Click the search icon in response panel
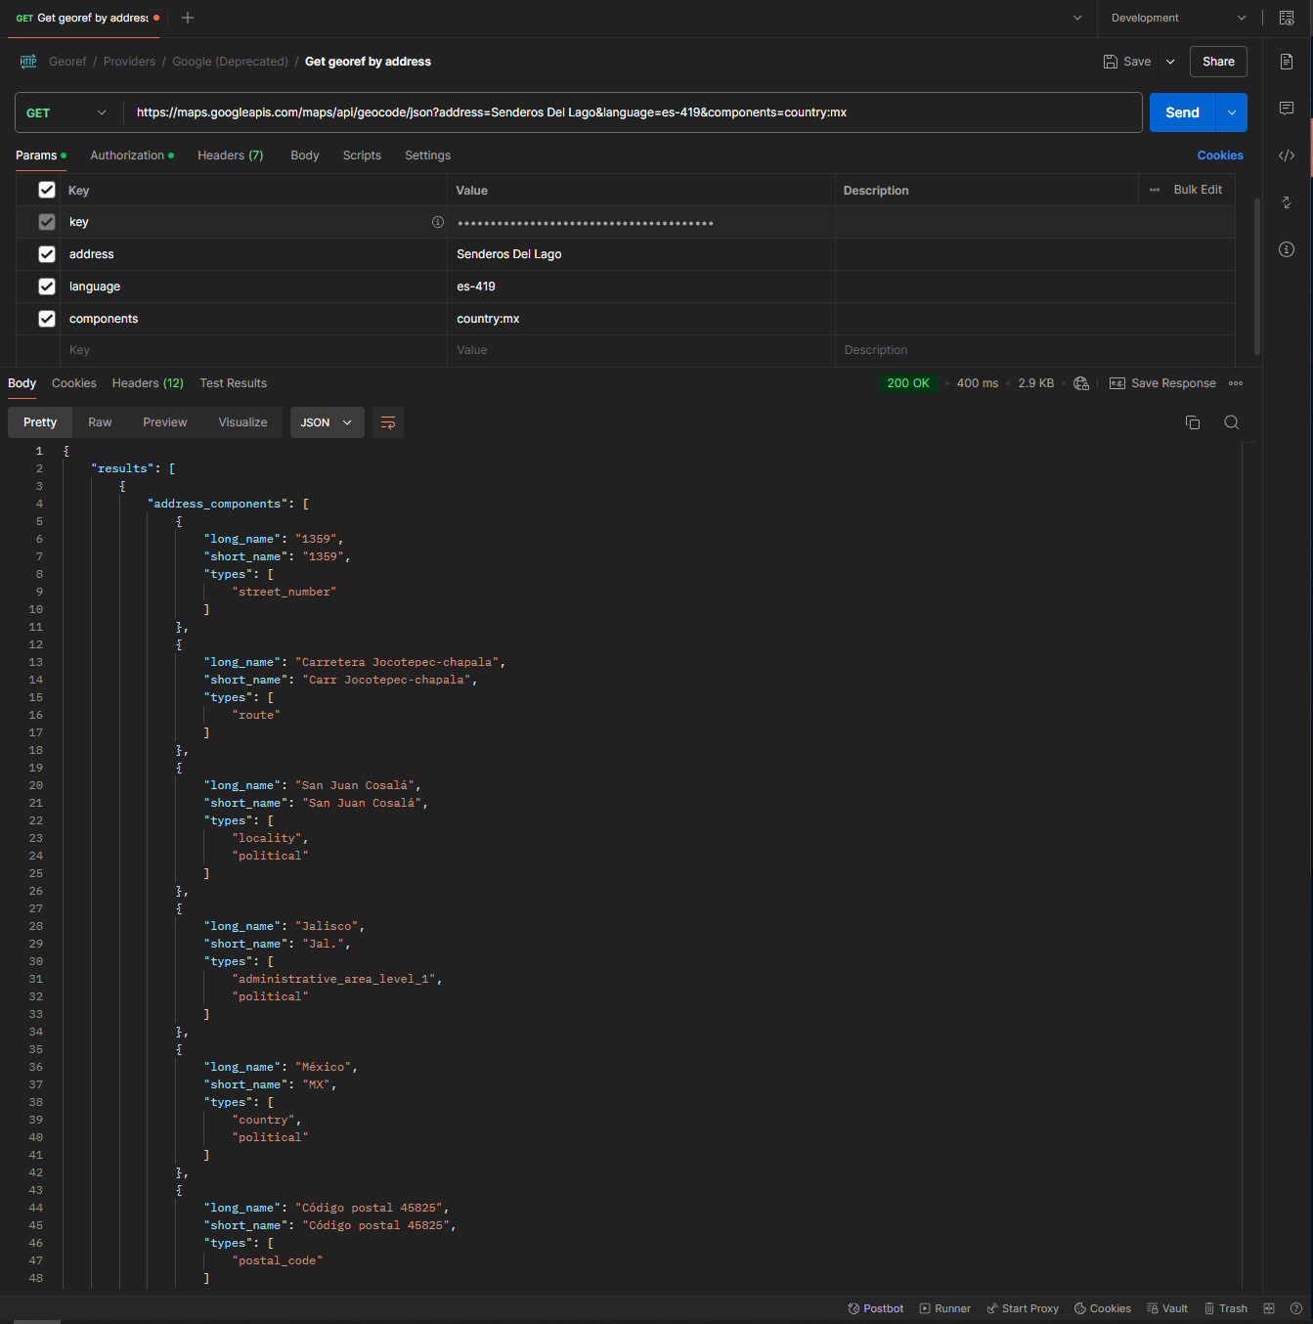Image resolution: width=1313 pixels, height=1324 pixels. (x=1232, y=422)
